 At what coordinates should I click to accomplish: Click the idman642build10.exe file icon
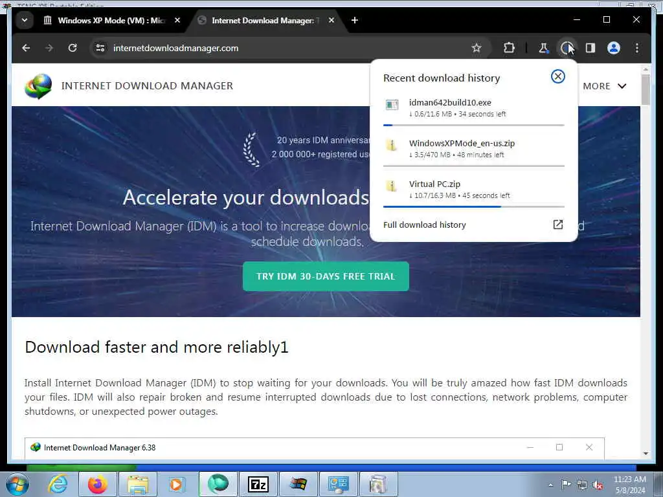point(392,105)
